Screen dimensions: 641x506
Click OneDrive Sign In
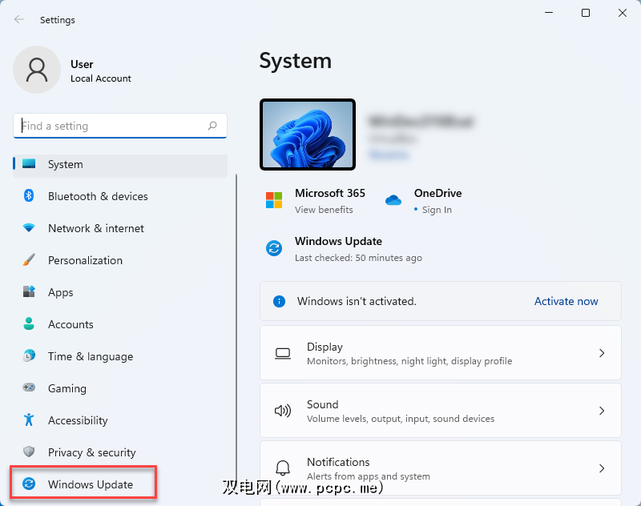[437, 210]
